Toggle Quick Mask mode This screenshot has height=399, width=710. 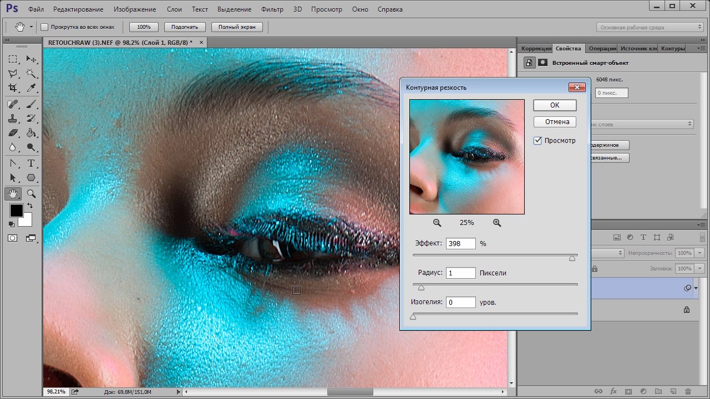13,238
